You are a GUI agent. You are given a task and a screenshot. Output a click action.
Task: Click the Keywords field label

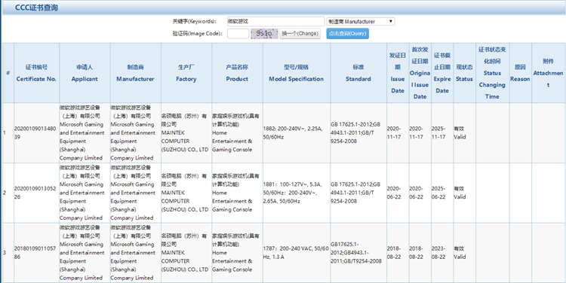[195, 22]
